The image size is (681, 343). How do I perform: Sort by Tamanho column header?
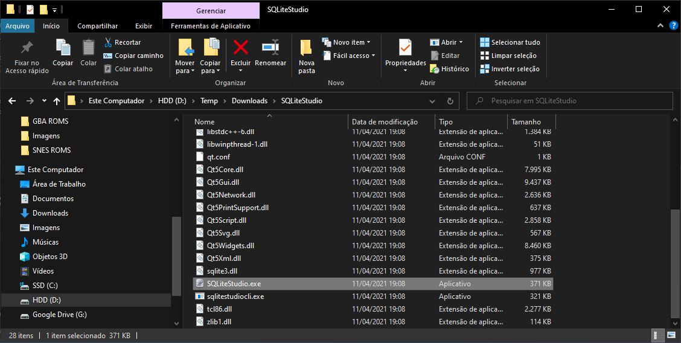point(531,122)
